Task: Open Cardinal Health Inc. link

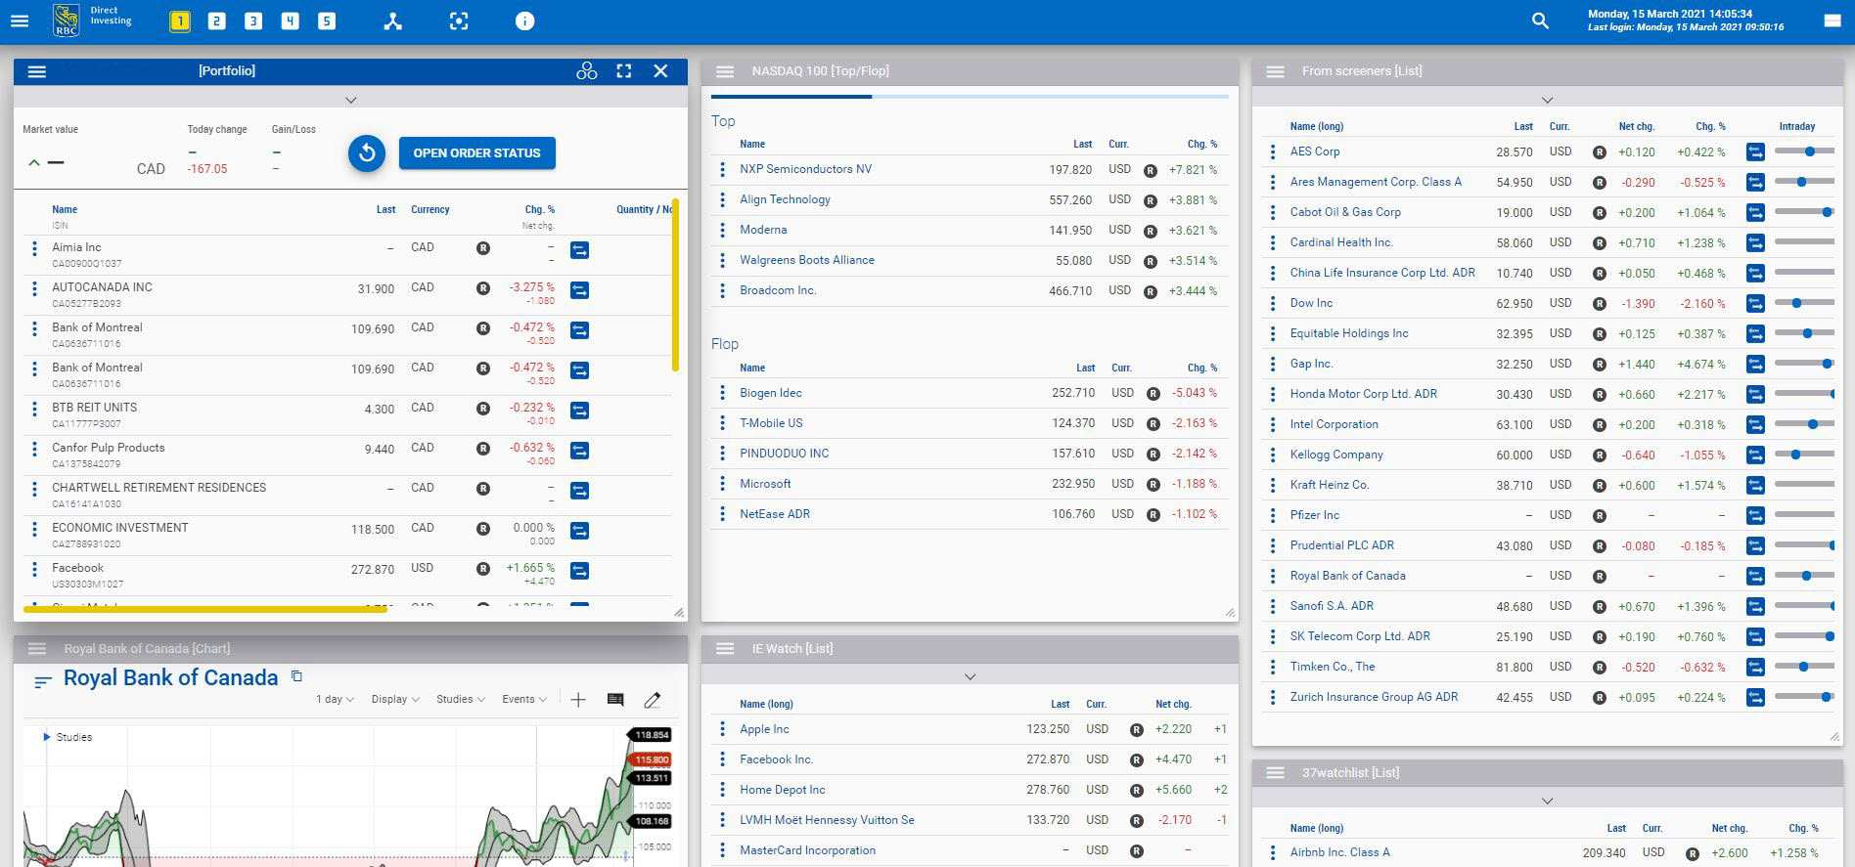Action: (x=1341, y=242)
